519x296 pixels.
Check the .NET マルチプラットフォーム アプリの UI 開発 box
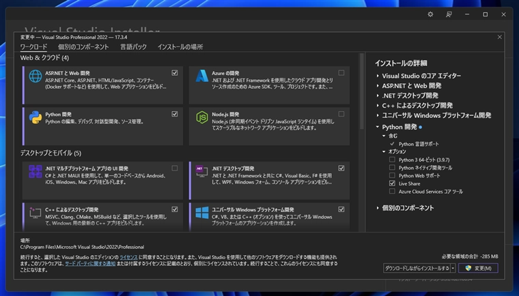pos(175,168)
